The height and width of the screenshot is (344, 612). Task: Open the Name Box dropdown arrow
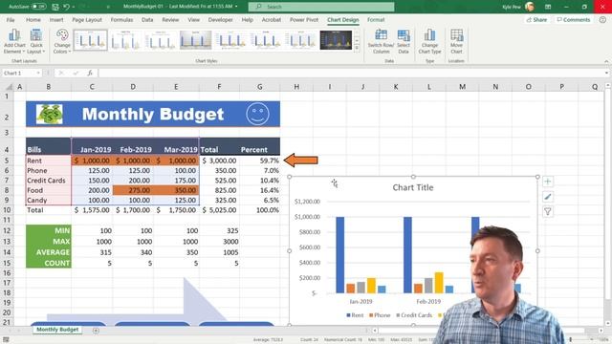[x=38, y=73]
